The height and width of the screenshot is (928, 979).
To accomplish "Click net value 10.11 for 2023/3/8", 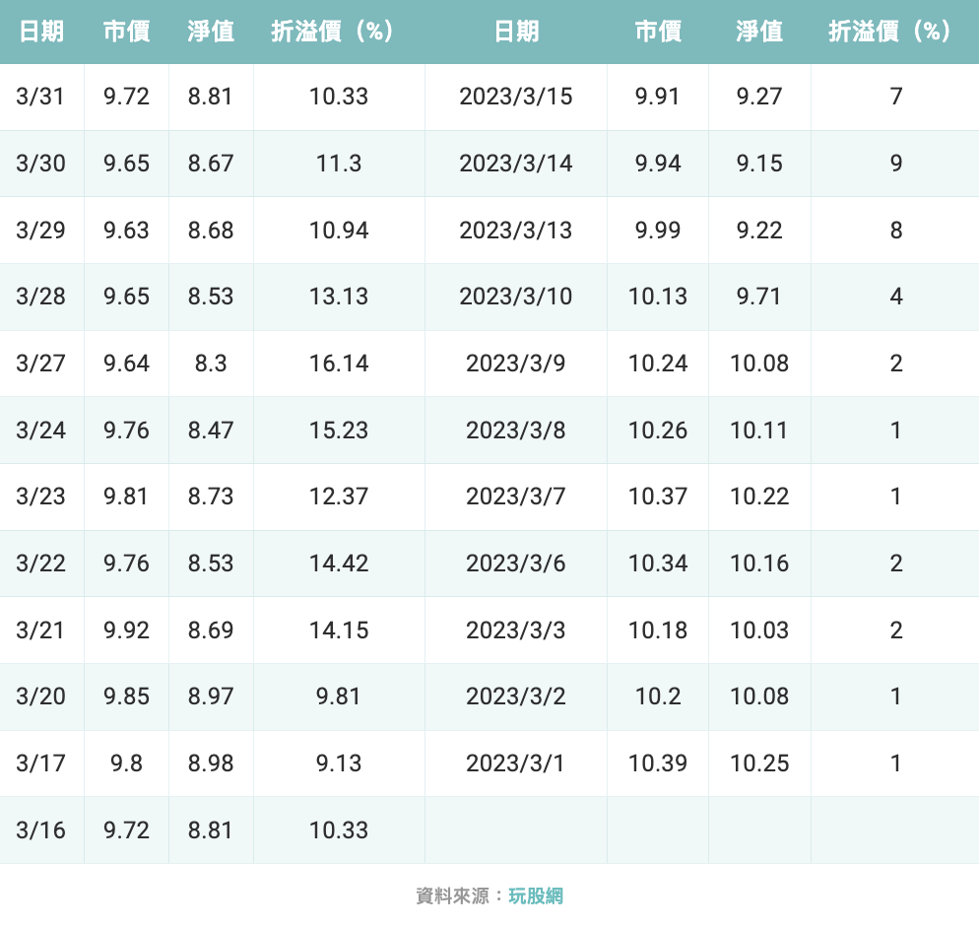I will [759, 431].
